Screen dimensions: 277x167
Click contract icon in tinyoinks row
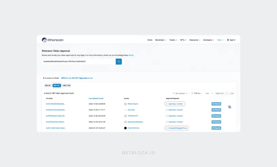pyautogui.click(x=167, y=110)
